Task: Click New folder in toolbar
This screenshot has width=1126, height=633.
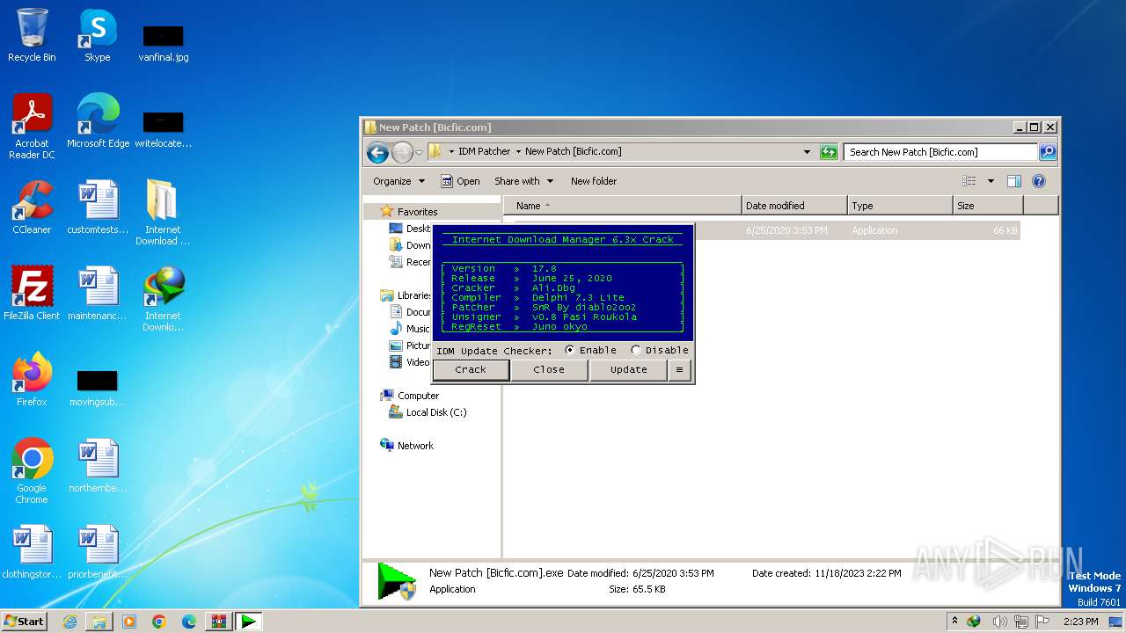Action: pos(594,181)
